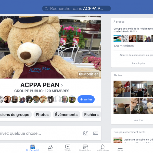Open the teddy bear cover photo
This screenshot has width=153, height=153.
click(x=50, y=47)
